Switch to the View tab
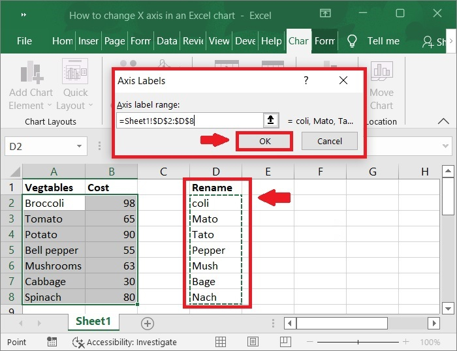 [x=219, y=41]
